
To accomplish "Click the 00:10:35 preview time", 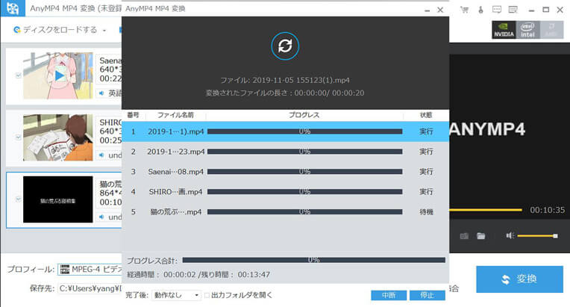I will pos(547,210).
